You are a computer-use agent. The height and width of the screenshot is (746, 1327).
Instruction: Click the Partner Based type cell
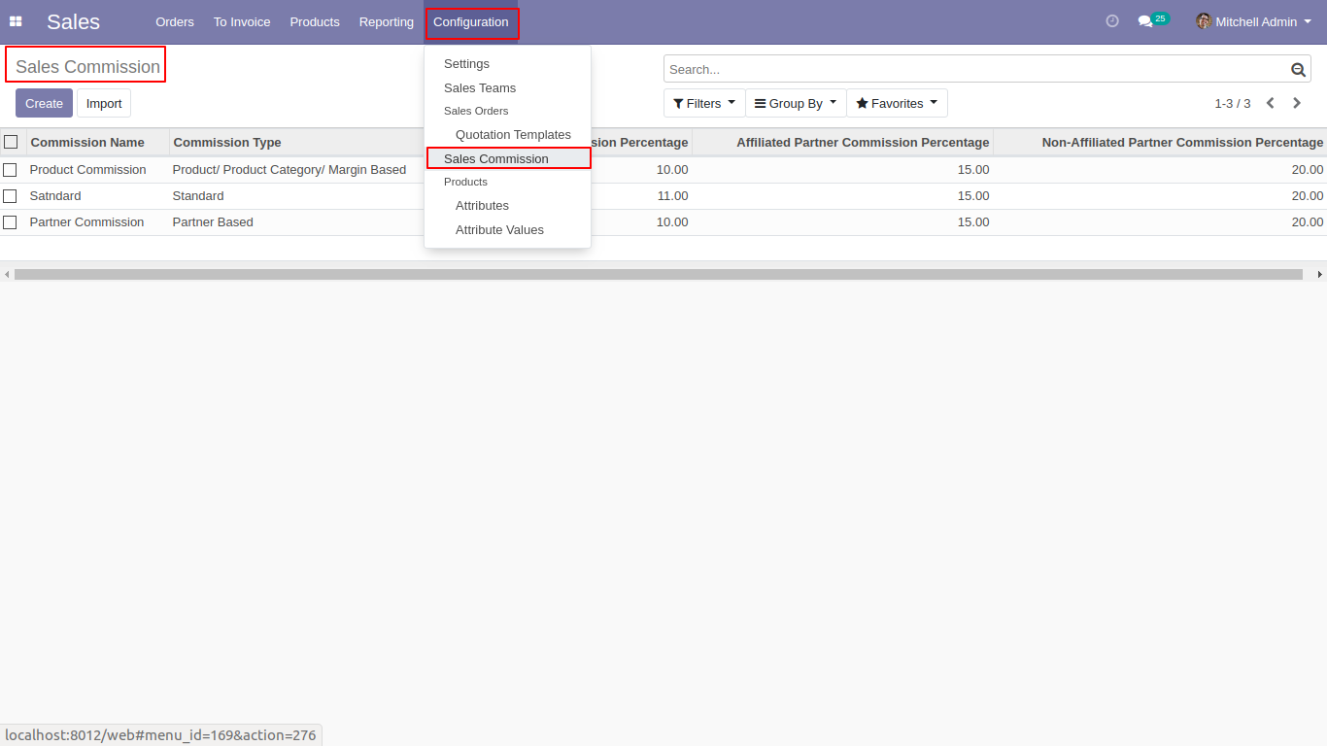pos(213,222)
